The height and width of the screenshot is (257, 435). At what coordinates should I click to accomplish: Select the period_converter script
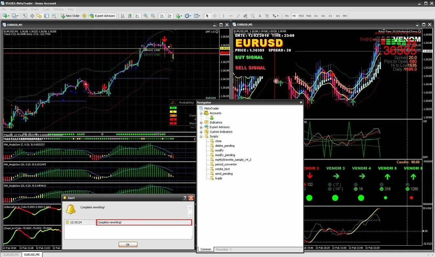tap(226, 164)
